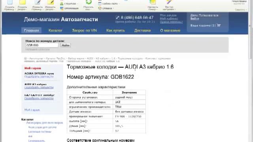Click the Выйти logout link

[x=194, y=19]
